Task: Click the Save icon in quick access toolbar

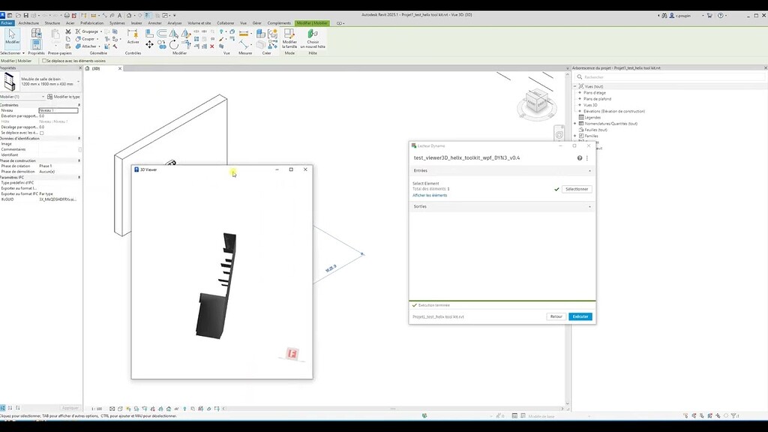Action: [x=26, y=16]
